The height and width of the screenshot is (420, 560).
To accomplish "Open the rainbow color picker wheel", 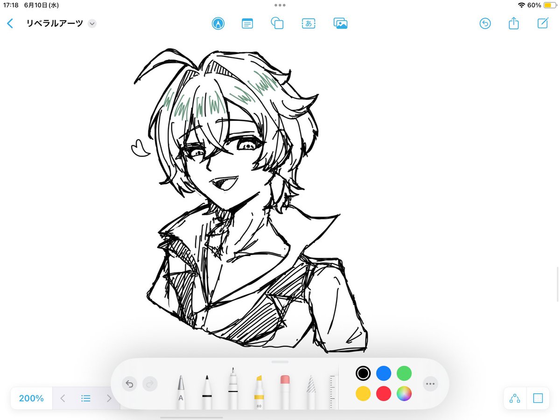I will pos(404,394).
